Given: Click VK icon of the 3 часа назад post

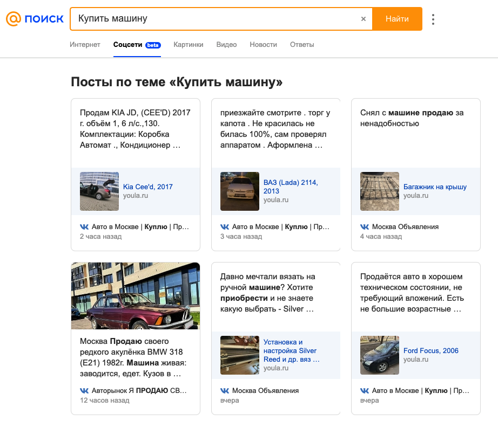Looking at the screenshot, I should (225, 226).
